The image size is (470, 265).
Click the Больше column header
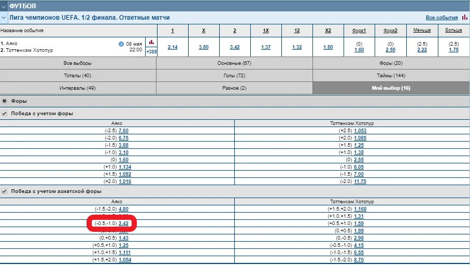(453, 30)
